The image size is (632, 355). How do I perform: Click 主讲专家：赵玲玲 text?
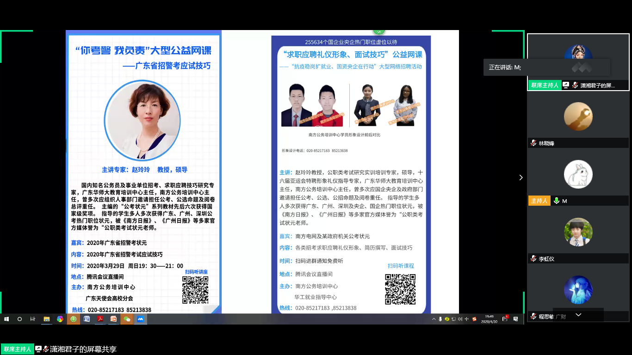(126, 170)
